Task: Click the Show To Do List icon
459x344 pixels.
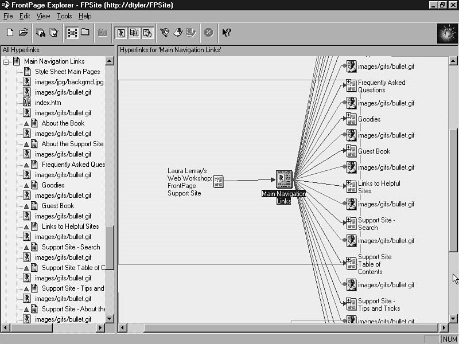Action: [x=178, y=33]
